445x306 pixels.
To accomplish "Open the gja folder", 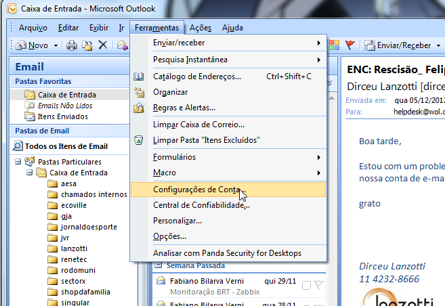I will (x=66, y=217).
